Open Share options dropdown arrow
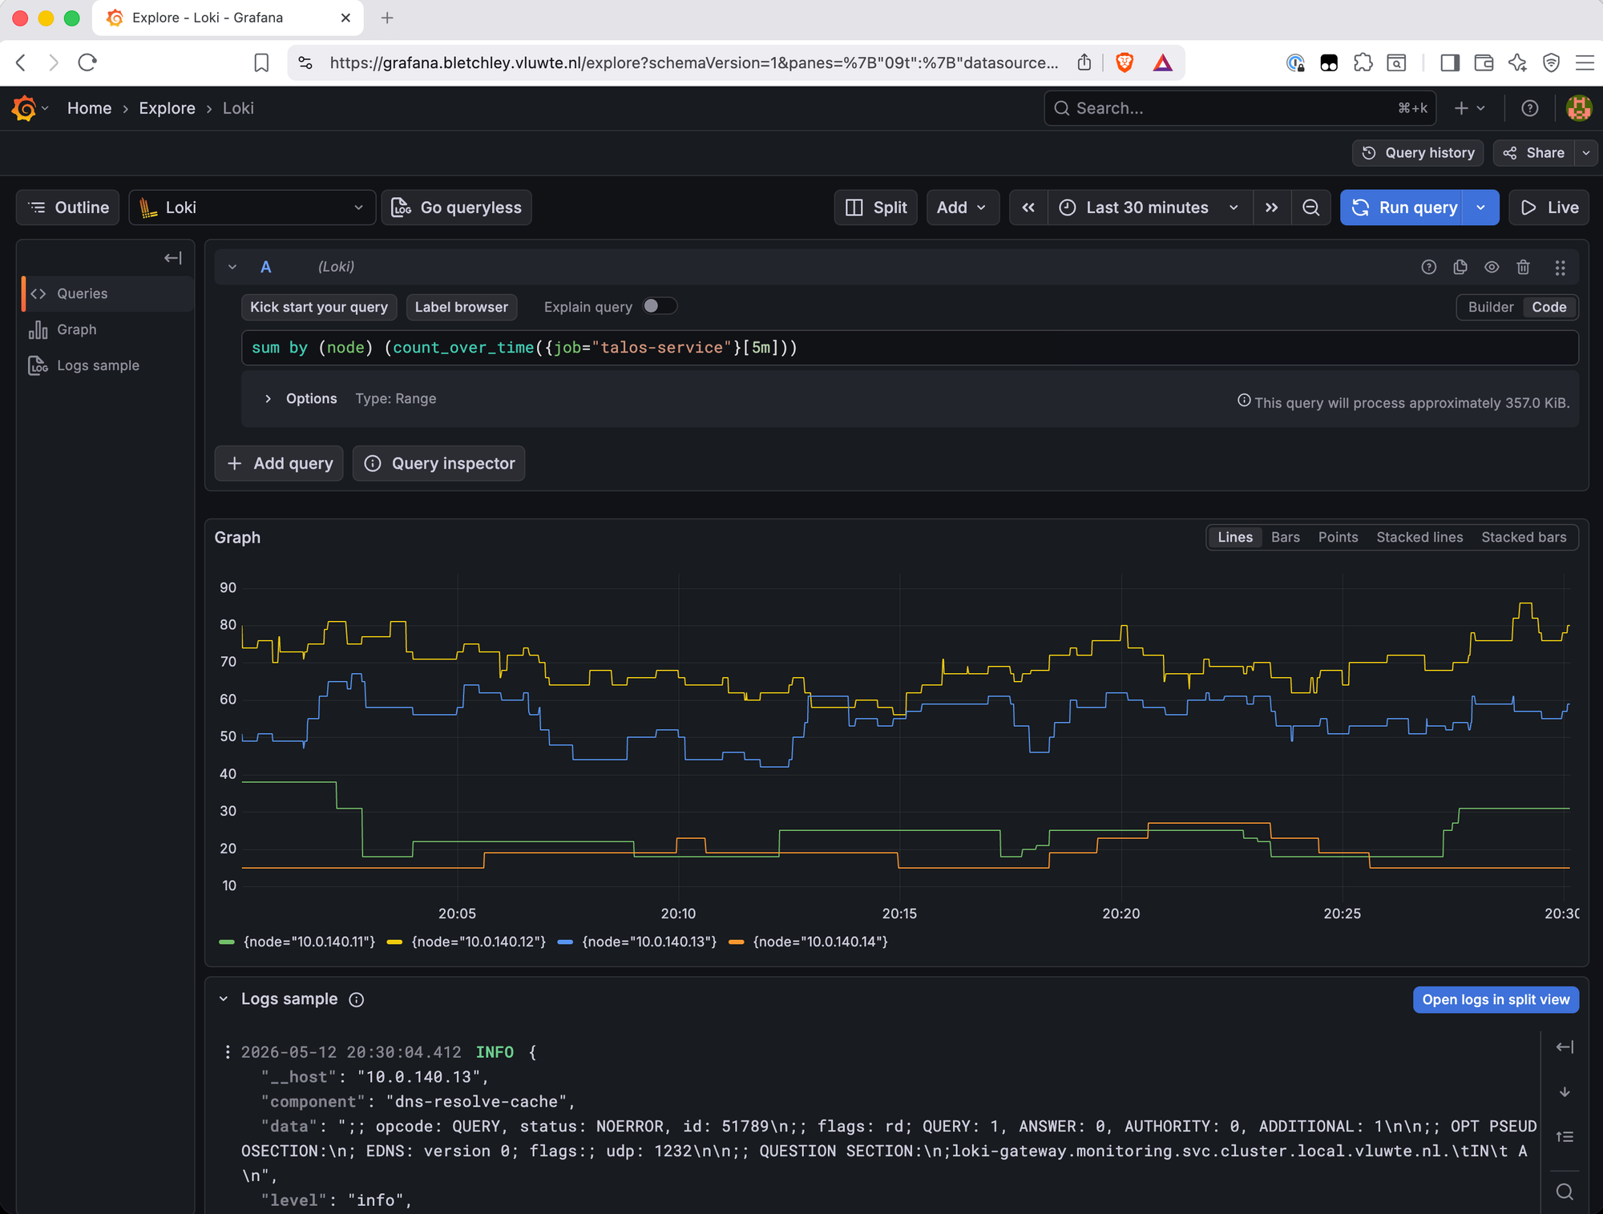The width and height of the screenshot is (1603, 1214). [1585, 153]
